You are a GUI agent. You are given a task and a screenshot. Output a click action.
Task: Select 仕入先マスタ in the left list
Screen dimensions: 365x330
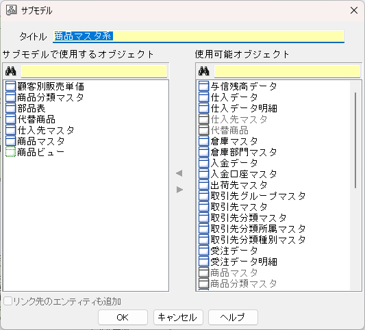point(46,130)
